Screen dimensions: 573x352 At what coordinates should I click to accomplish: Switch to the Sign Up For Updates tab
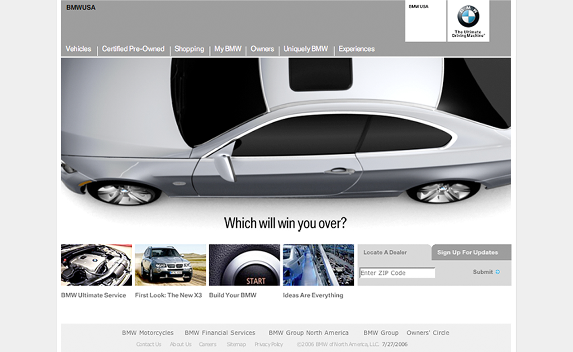click(471, 252)
